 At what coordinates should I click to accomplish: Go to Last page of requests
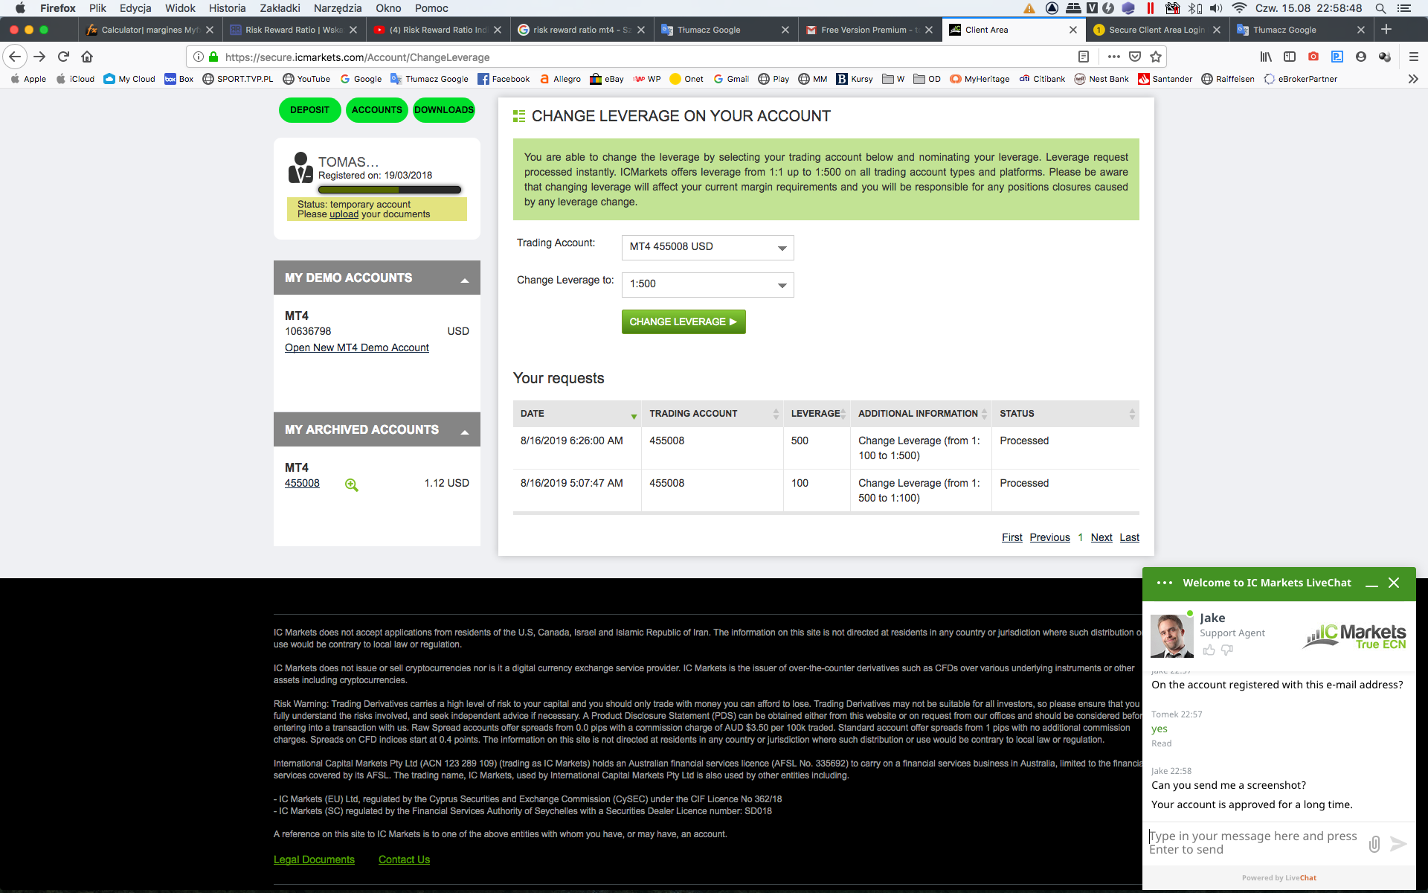click(1129, 537)
